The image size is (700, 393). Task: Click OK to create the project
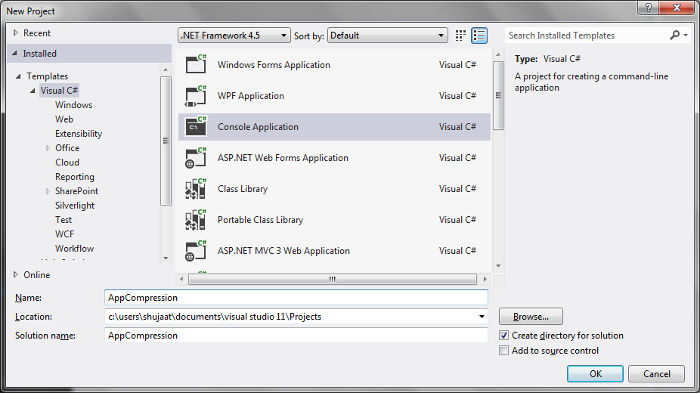[x=595, y=374]
